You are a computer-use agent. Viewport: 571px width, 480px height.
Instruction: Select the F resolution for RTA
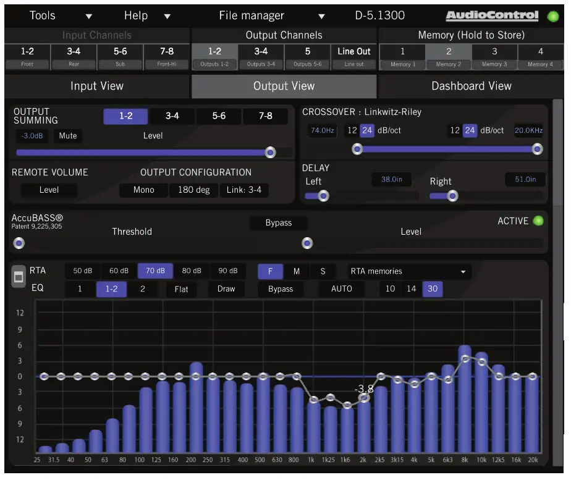[x=270, y=271]
